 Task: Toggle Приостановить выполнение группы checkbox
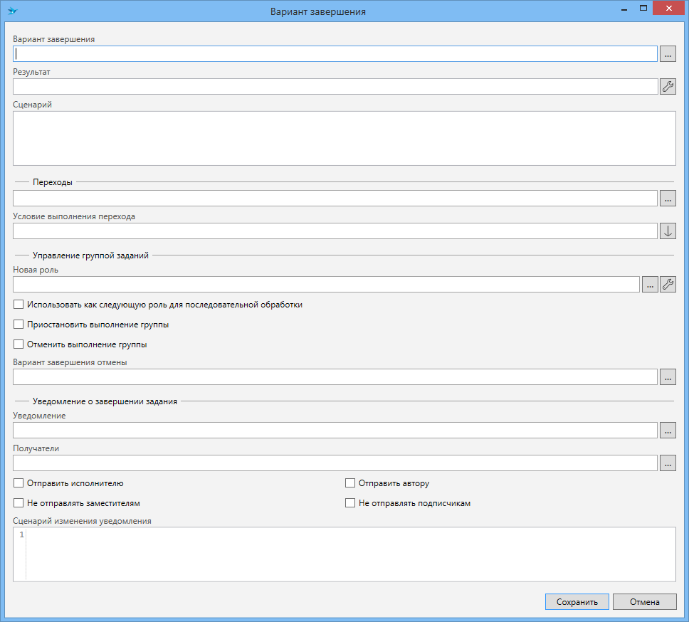(19, 325)
